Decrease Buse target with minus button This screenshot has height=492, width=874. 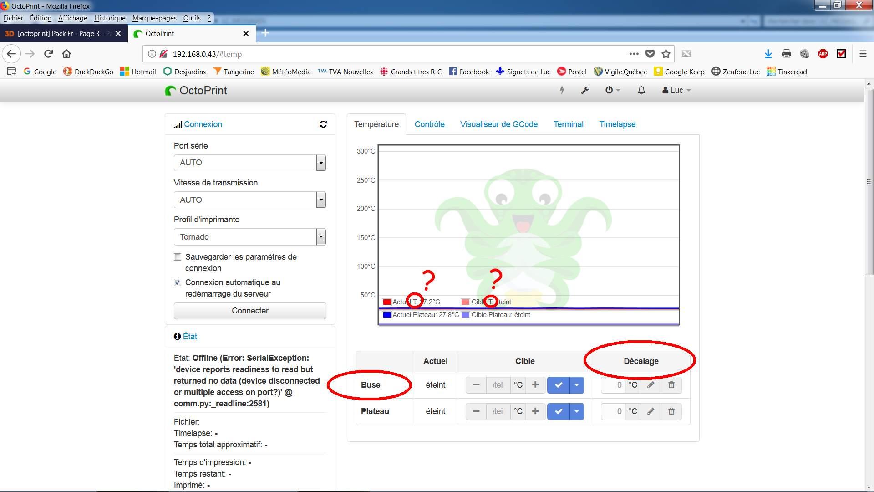(476, 385)
